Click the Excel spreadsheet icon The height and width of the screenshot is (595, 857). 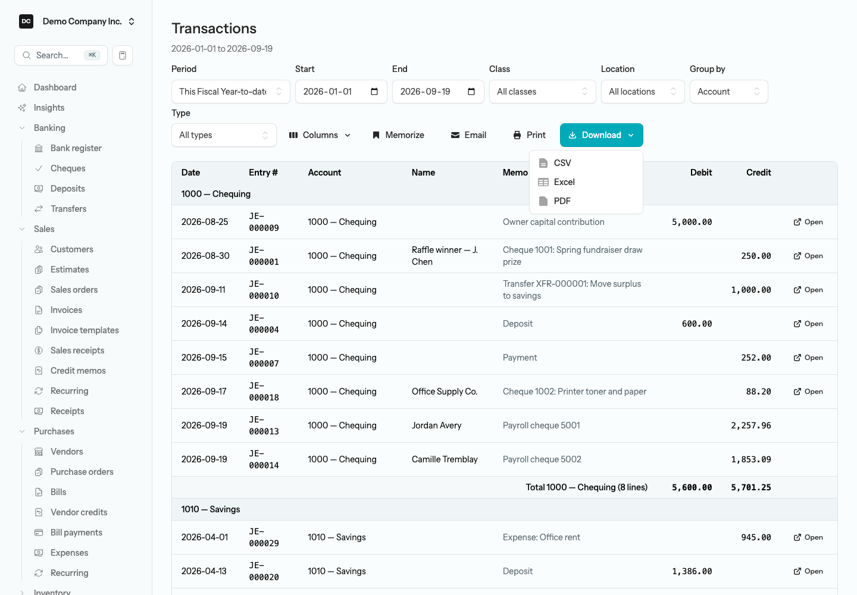click(543, 182)
